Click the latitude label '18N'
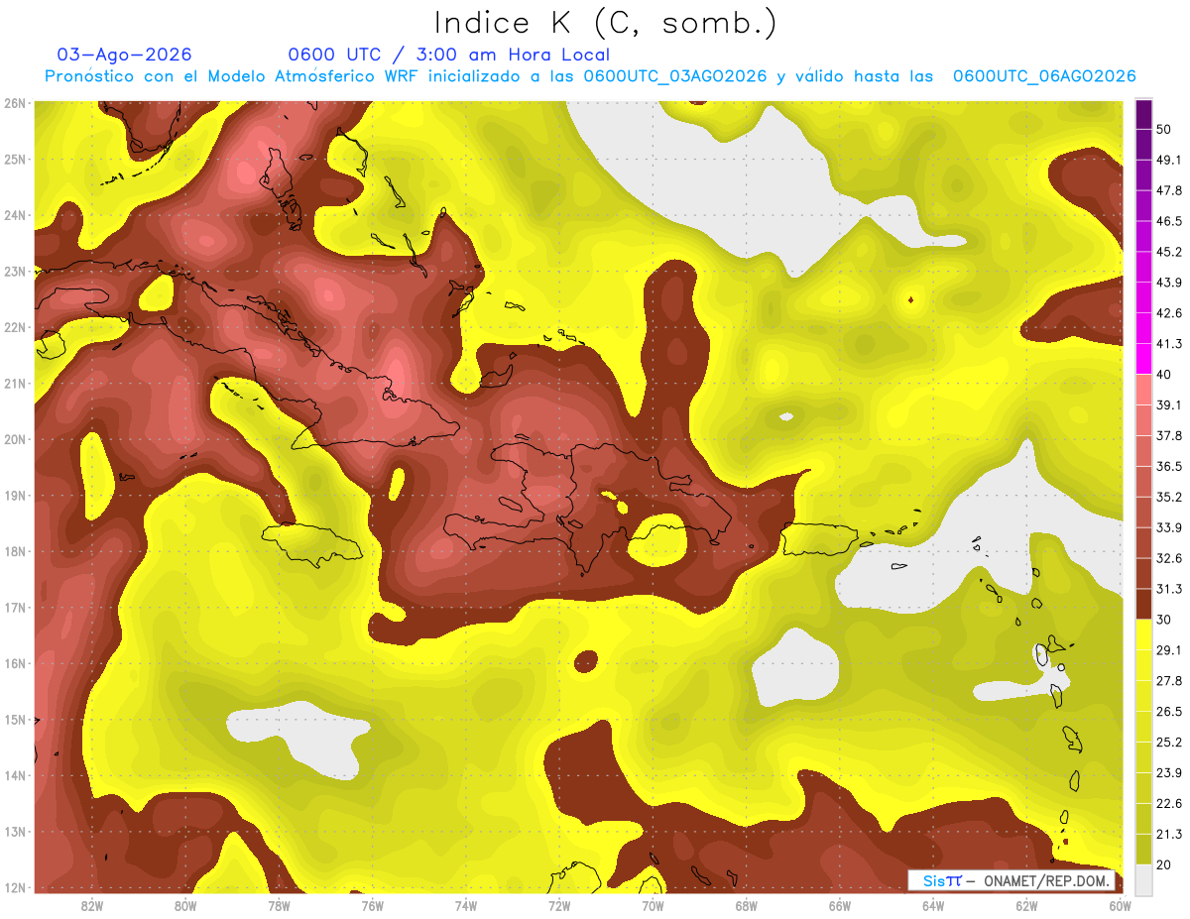Screen dimensions: 1190x919 pos(15,551)
